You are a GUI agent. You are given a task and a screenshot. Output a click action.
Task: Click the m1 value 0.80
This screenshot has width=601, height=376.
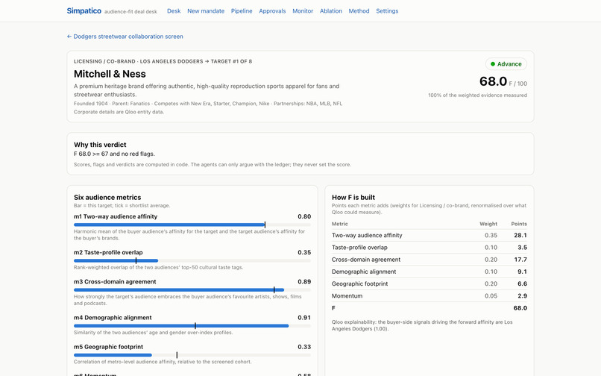[x=304, y=217]
